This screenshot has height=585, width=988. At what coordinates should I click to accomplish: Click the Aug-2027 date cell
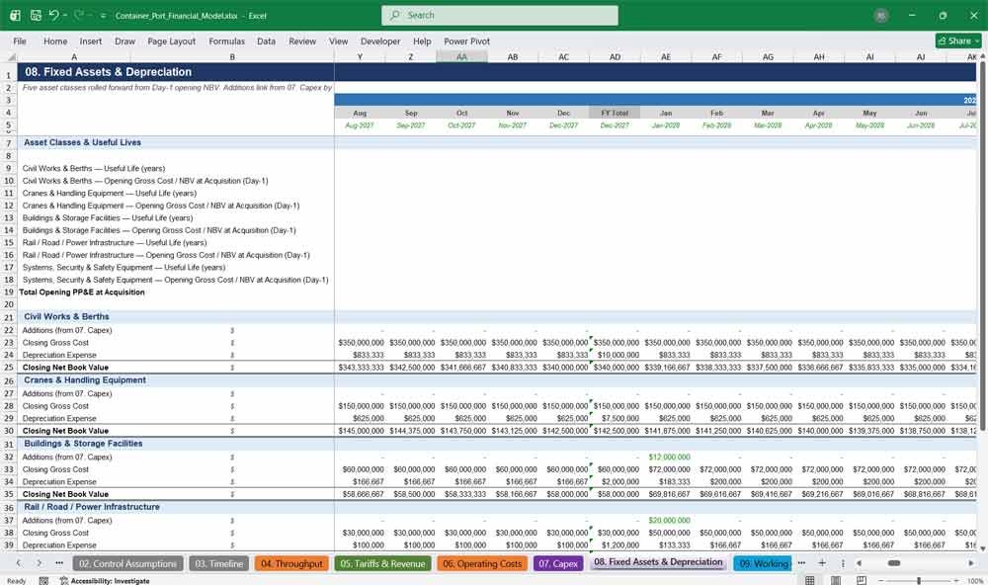(x=360, y=125)
